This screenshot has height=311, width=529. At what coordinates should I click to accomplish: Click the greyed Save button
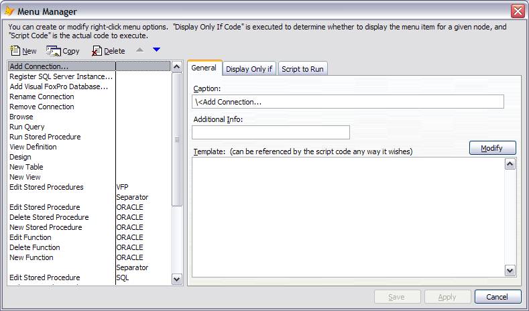[x=397, y=297]
